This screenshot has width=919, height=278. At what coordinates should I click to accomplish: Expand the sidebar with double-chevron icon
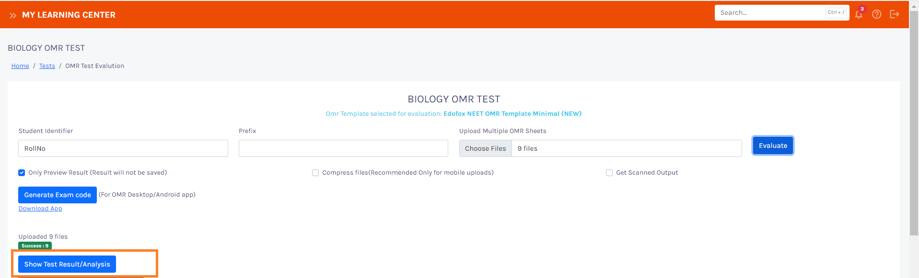coord(13,15)
